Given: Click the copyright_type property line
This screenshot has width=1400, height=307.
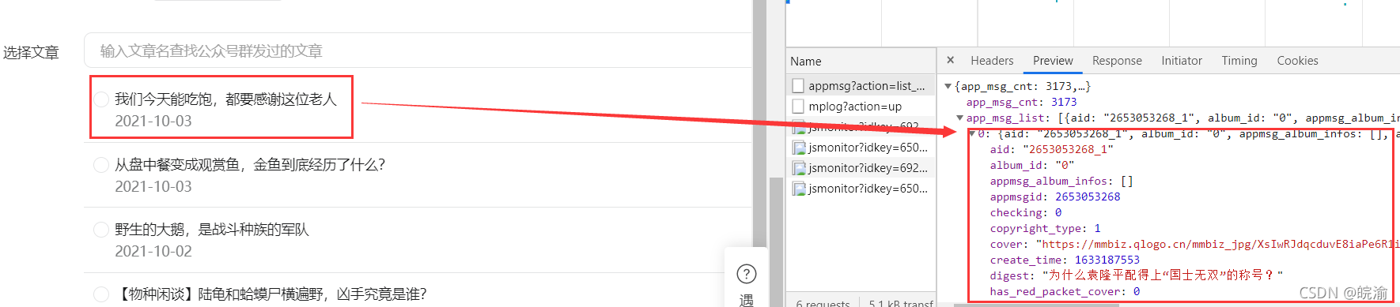Looking at the screenshot, I should 1046,228.
